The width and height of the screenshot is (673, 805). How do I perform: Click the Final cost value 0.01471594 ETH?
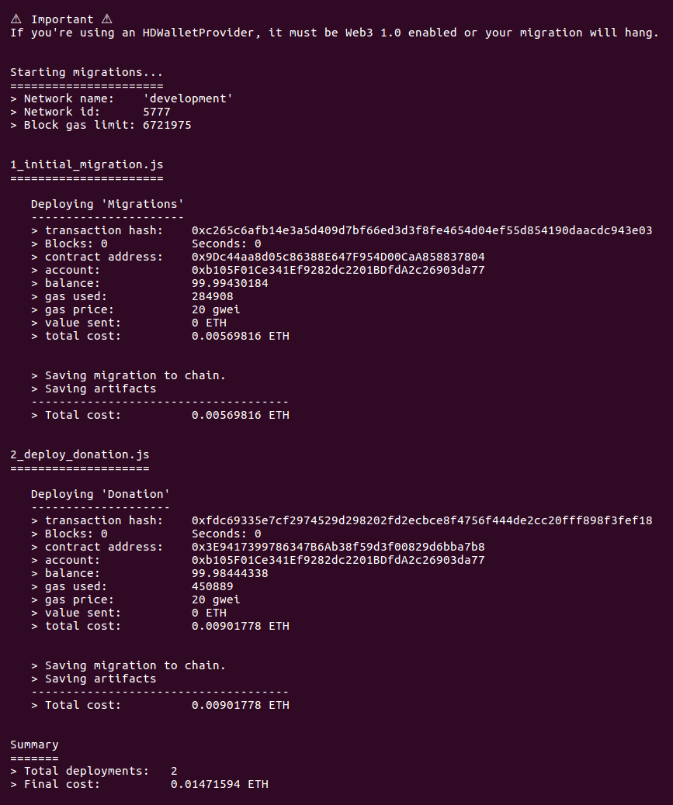pyautogui.click(x=219, y=784)
